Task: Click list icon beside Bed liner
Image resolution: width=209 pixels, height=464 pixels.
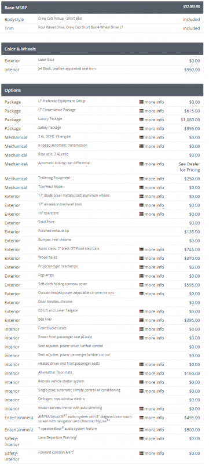Action: pyautogui.click(x=141, y=320)
